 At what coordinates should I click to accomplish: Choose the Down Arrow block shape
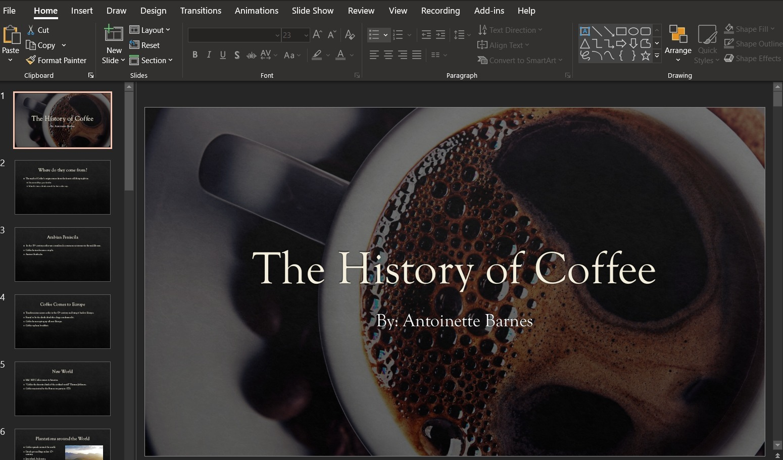coord(633,43)
